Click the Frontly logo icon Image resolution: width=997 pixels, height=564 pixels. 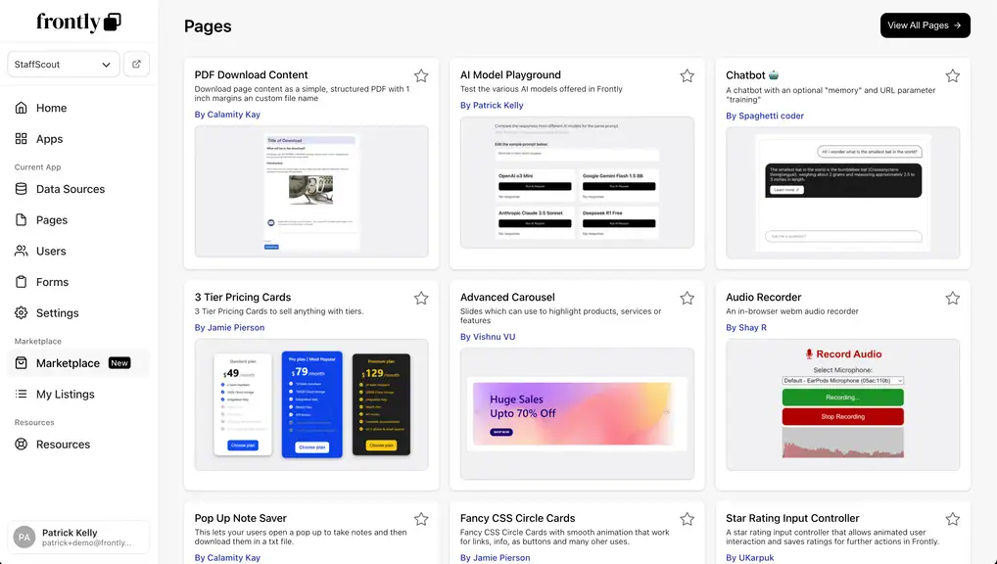(x=113, y=22)
